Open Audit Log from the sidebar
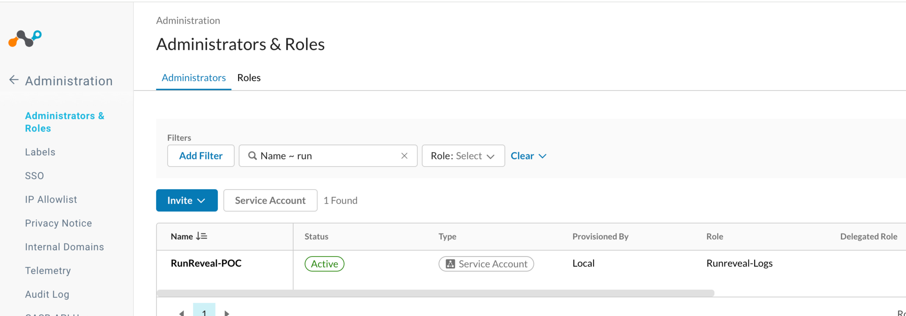 point(47,294)
